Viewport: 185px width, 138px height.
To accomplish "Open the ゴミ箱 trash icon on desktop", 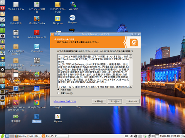I will tap(16, 34).
